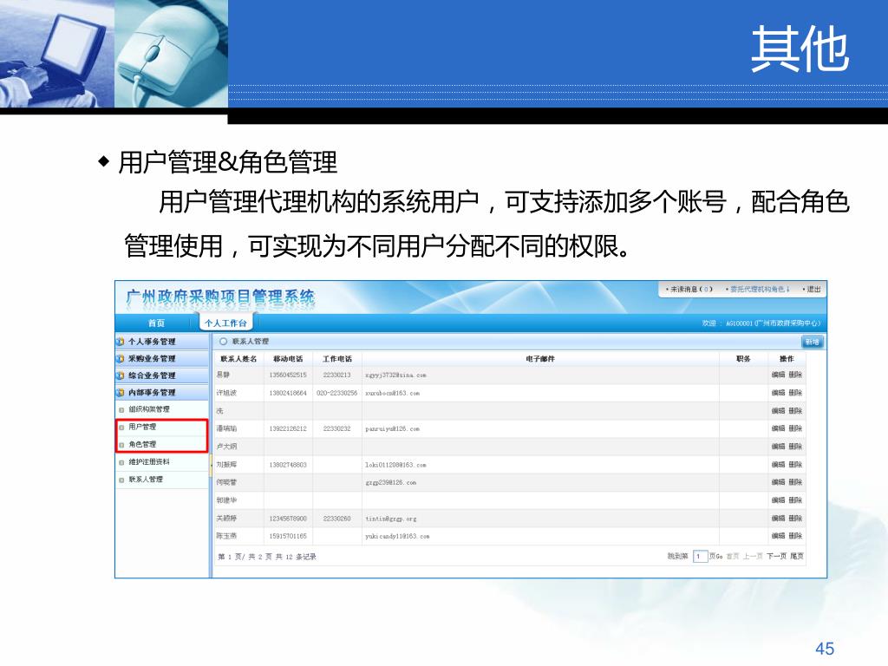Image resolution: width=888 pixels, height=666 pixels.
Task: Click 编辑 for contact 许旭波
Action: click(x=778, y=393)
